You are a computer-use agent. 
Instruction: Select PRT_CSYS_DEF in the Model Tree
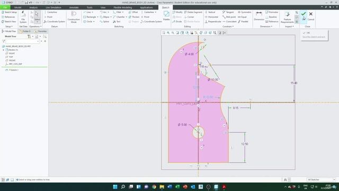[14, 64]
